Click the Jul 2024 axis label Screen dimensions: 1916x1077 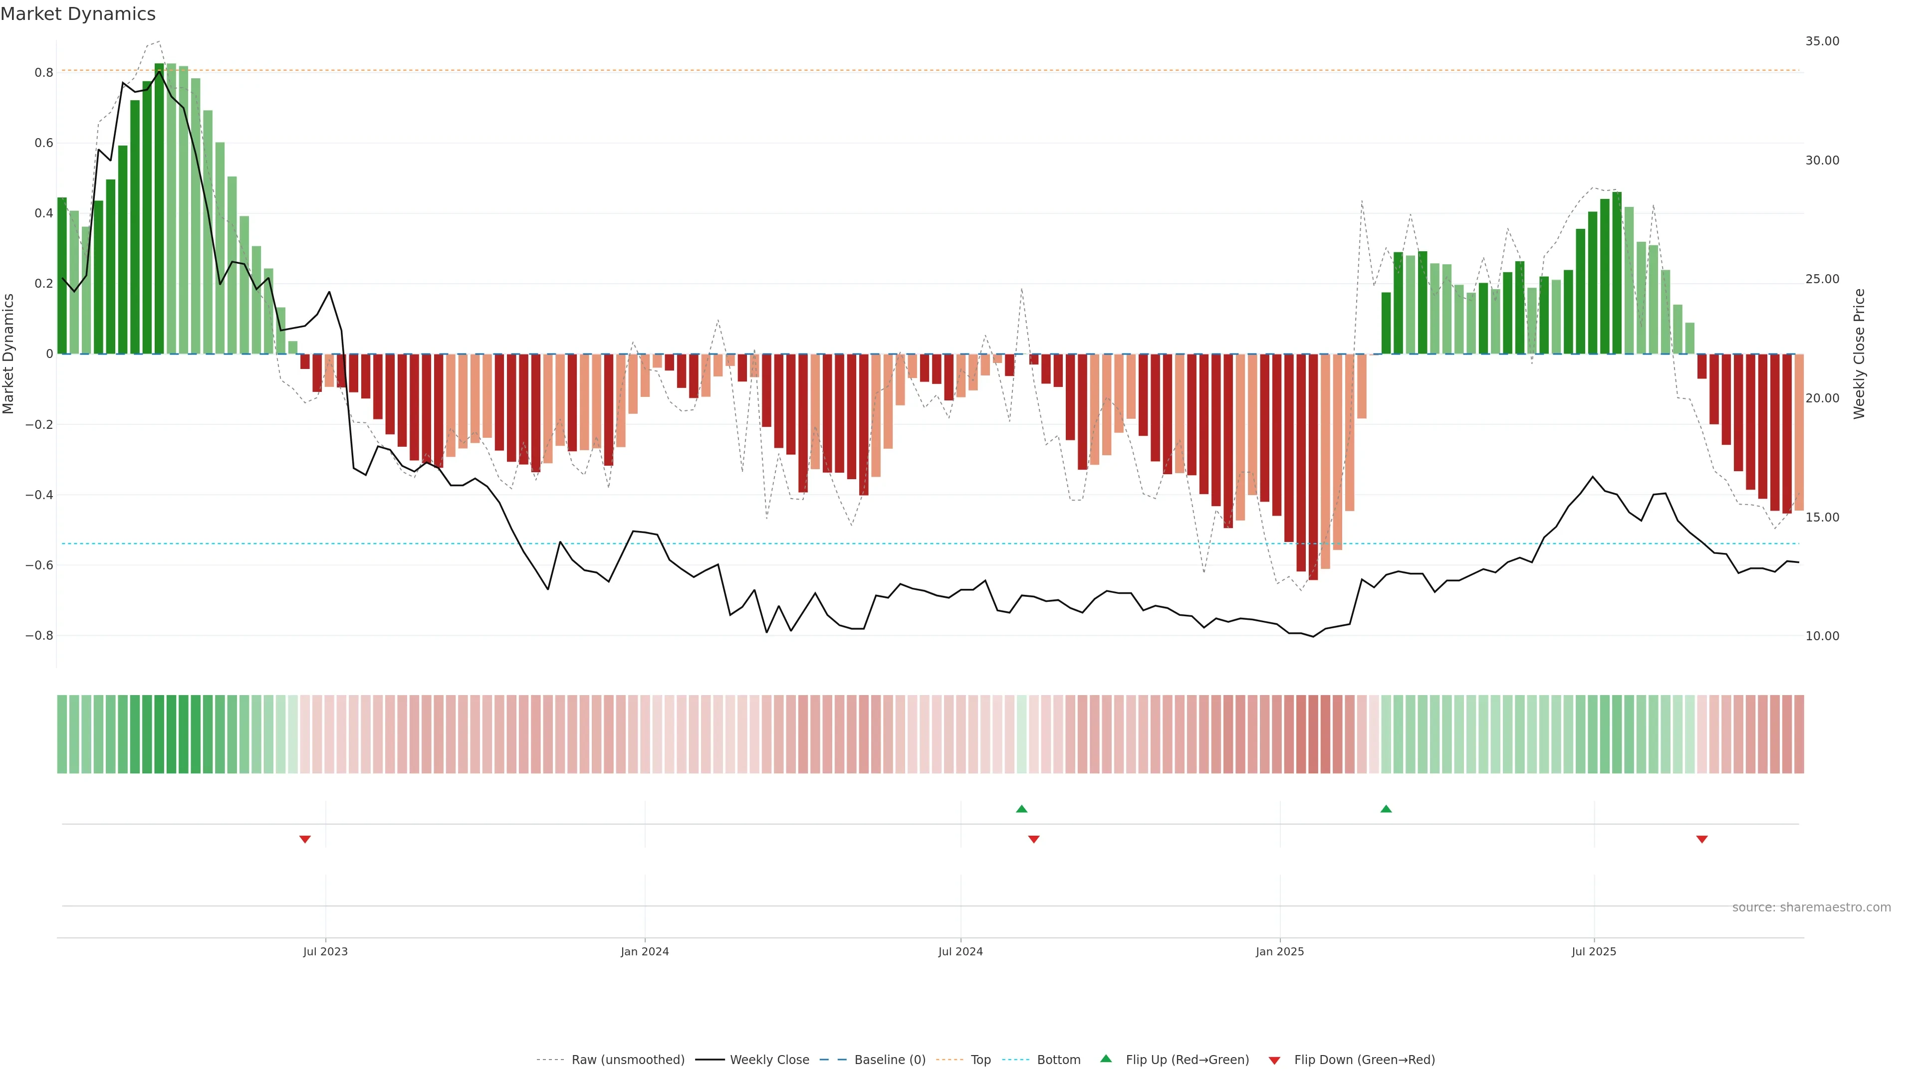[x=960, y=951]
